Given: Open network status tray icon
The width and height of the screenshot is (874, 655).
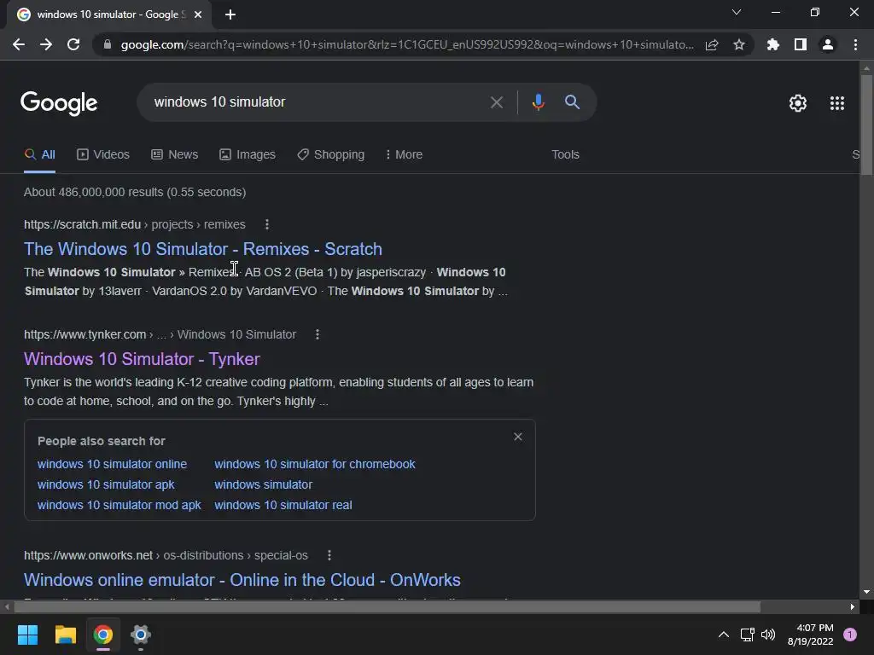Looking at the screenshot, I should point(747,635).
